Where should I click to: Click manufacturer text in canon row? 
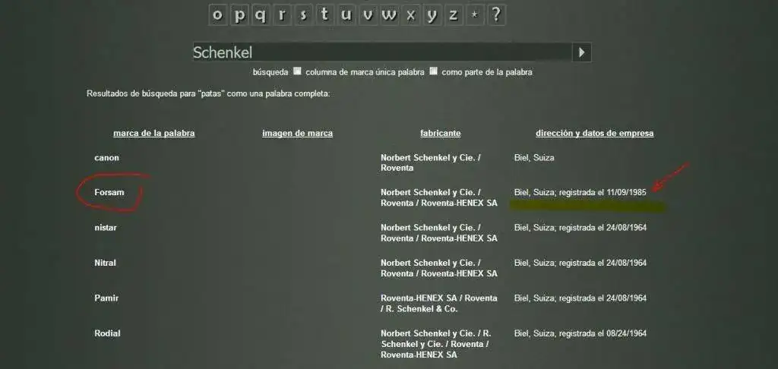tap(431, 162)
